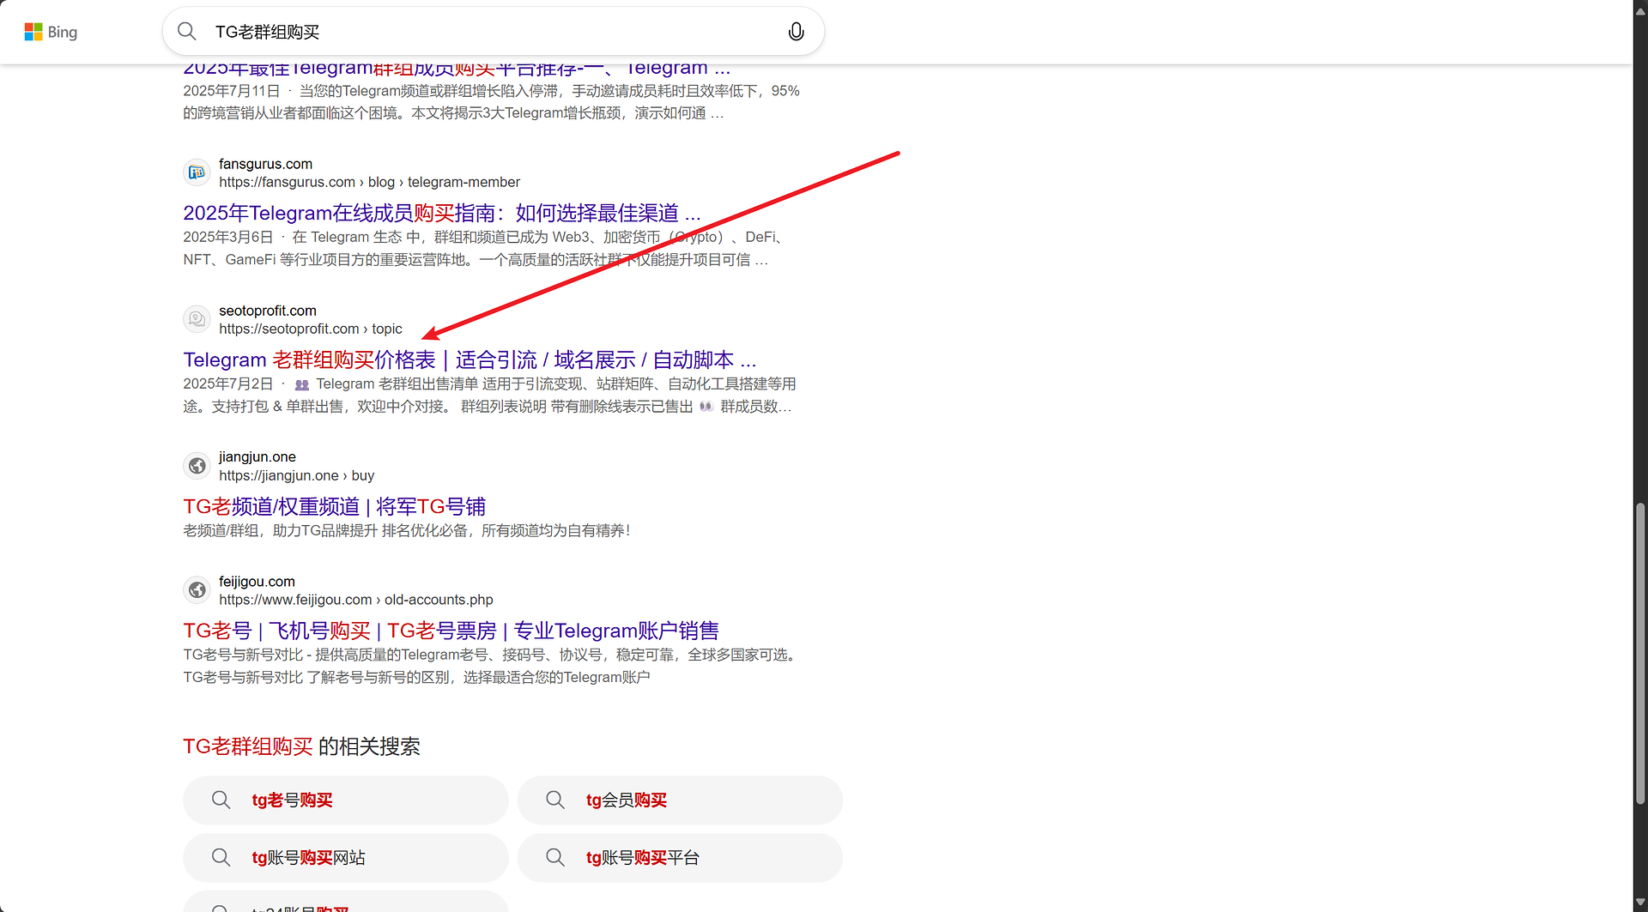Open the Telegram 老群组购买价格表 result
The height and width of the screenshot is (912, 1648).
[469, 359]
